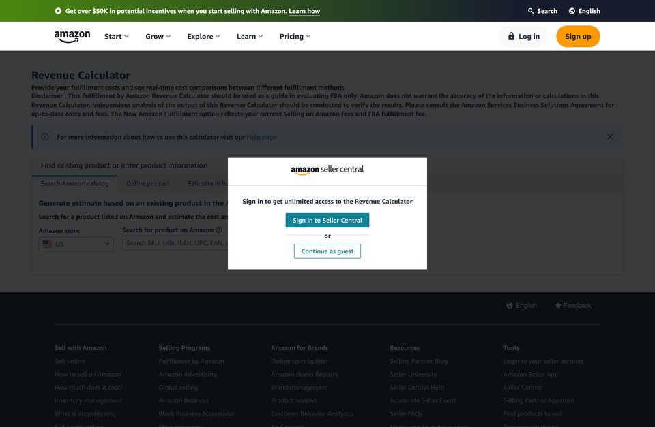Expand the Pricing menu
655x427 pixels.
click(x=295, y=37)
